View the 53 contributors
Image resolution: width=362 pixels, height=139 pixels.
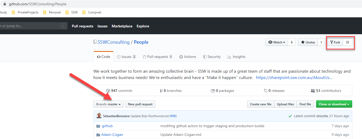point(326,91)
